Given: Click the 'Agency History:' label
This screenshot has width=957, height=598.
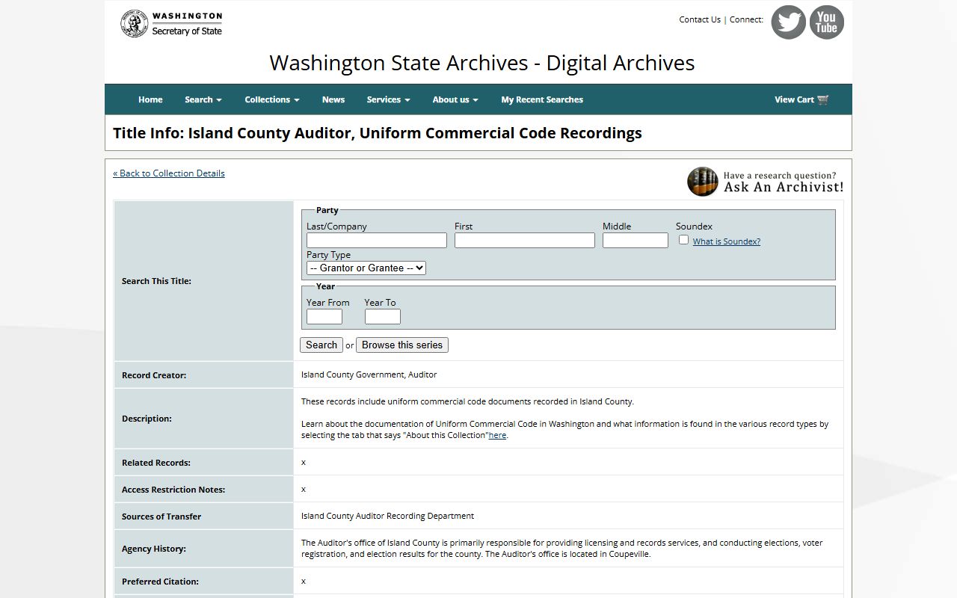Looking at the screenshot, I should (x=154, y=549).
